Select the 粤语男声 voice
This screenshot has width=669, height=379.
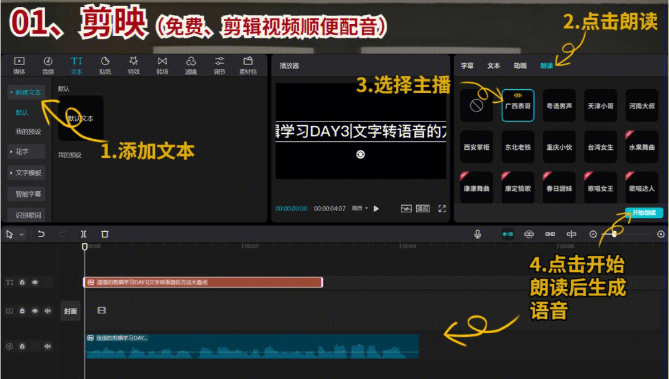[x=559, y=105]
